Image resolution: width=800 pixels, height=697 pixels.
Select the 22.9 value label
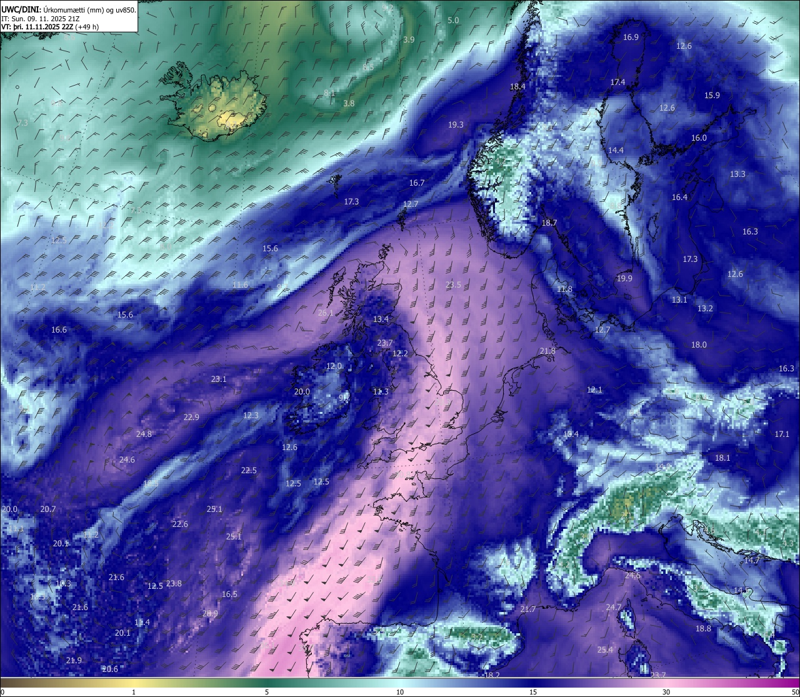pyautogui.click(x=191, y=417)
